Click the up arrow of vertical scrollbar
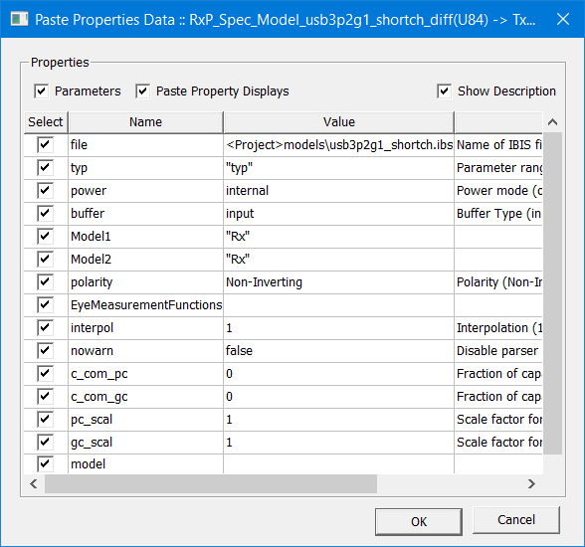Screen dimensions: 585x547 coord(552,122)
